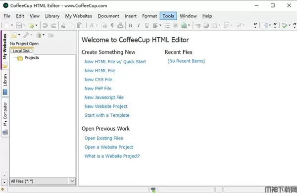This screenshot has width=297, height=193.
Task: Click New HTML File w/ Quick Start link
Action: click(115, 62)
